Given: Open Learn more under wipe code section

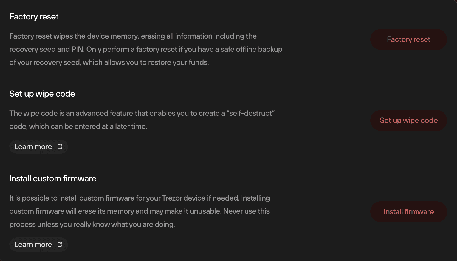Looking at the screenshot, I should (39, 147).
